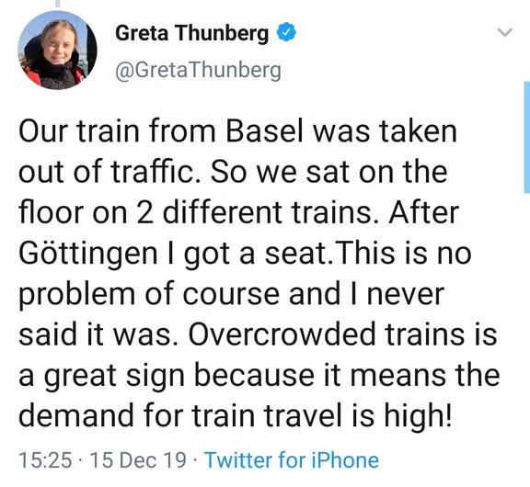Image resolution: width=530 pixels, height=487 pixels.
Task: Click the phrase "said it was"
Action: point(95,334)
